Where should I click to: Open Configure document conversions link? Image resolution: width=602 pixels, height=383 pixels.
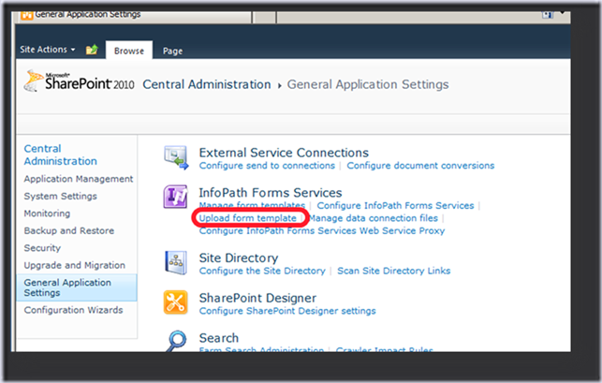coord(420,166)
